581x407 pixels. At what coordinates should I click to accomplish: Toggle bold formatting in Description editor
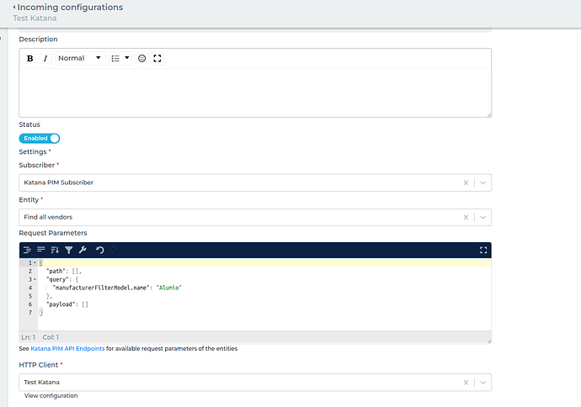[30, 59]
